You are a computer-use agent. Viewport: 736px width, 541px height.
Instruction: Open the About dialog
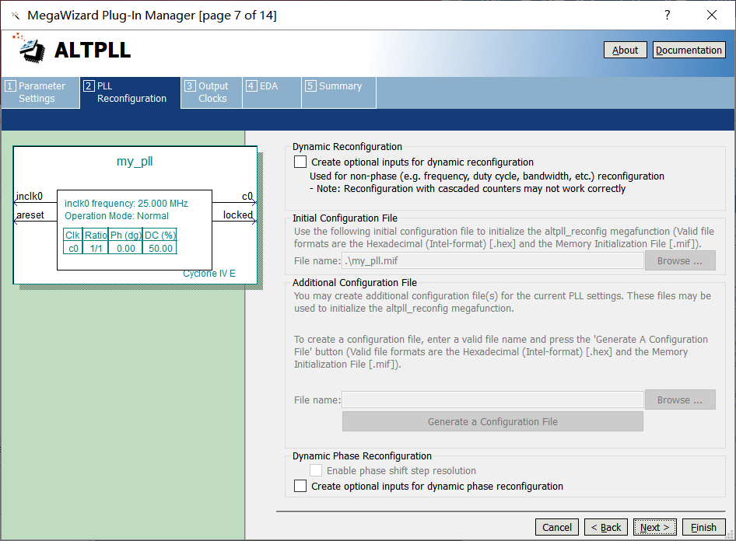pyautogui.click(x=625, y=50)
